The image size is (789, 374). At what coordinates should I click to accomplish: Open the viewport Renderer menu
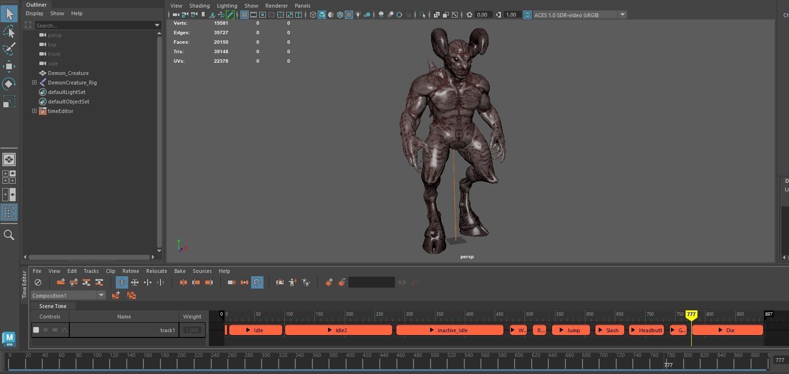point(276,6)
